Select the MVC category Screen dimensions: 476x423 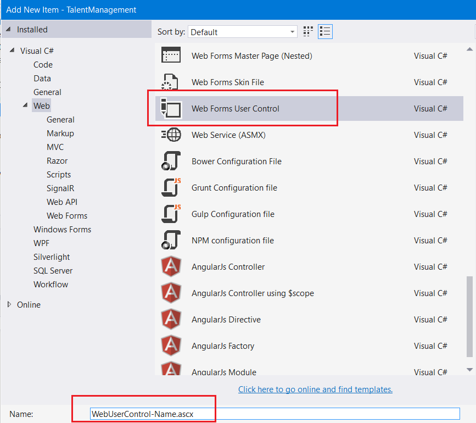(x=55, y=147)
